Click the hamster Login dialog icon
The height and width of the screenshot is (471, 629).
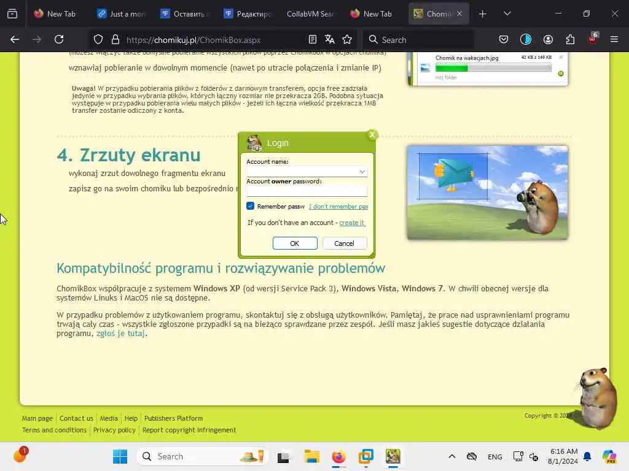254,143
